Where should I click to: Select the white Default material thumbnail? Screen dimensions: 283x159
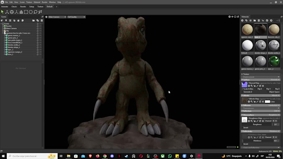pos(247,45)
